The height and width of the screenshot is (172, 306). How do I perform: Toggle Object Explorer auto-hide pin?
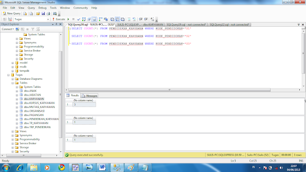pos(56,24)
